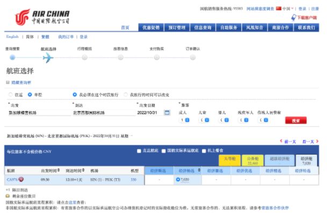Click the 注册 register link at top right
This screenshot has width=331, height=213.
[315, 9]
